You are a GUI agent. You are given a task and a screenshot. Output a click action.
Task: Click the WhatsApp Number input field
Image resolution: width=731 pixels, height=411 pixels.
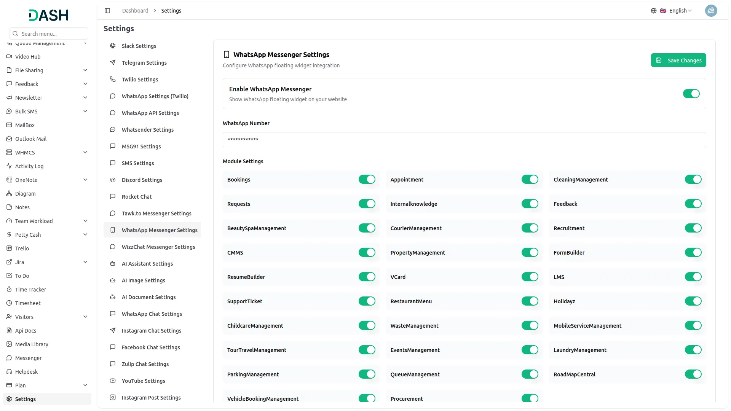tap(464, 140)
